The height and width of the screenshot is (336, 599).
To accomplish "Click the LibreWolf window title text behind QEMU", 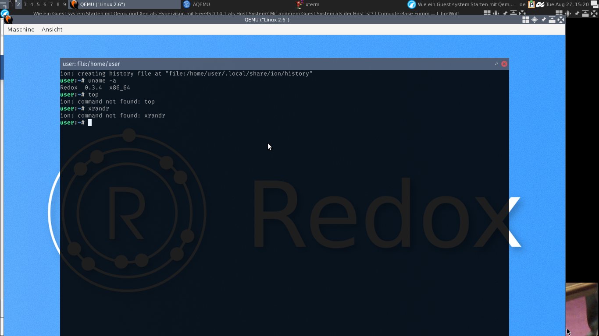I will pos(246,13).
